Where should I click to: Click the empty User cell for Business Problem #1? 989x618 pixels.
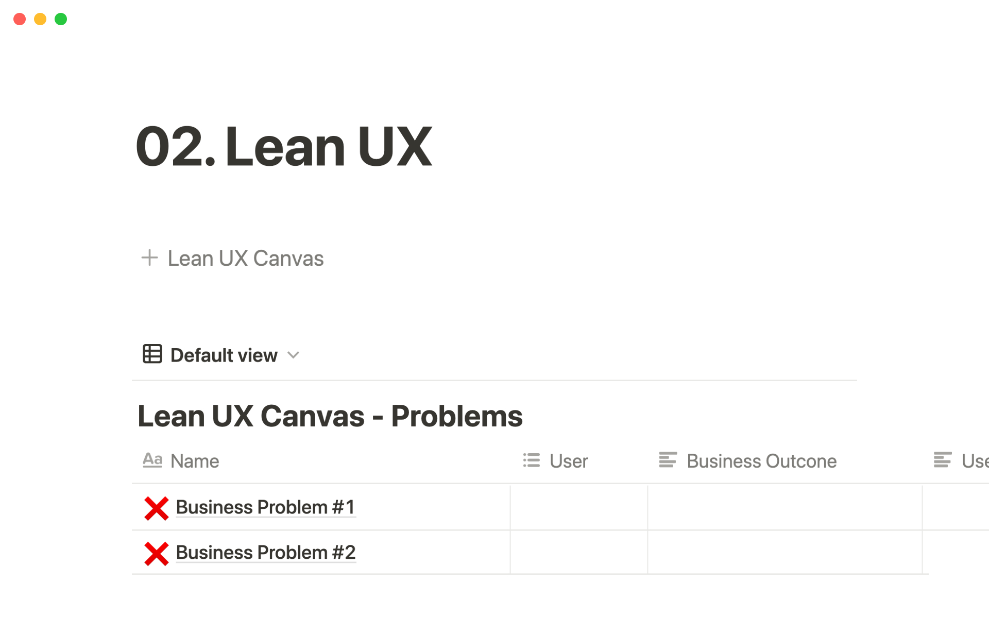(x=578, y=507)
